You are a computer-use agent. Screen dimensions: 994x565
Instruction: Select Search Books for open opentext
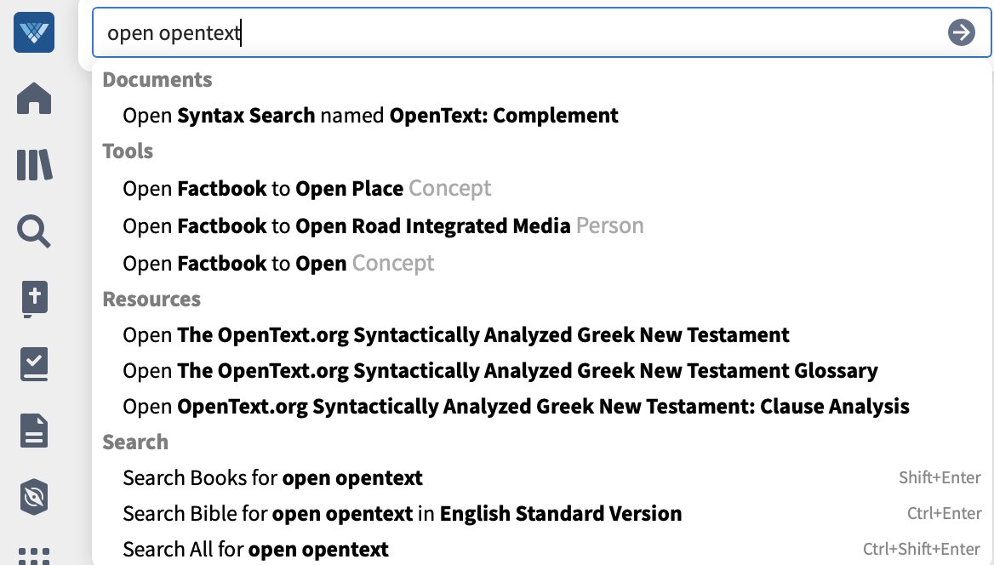272,478
